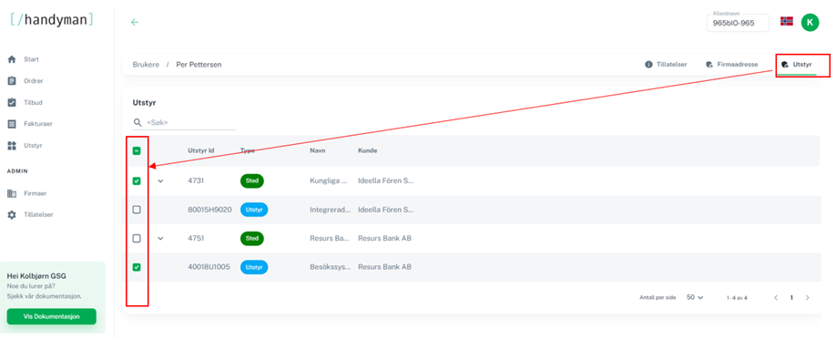Click the name Besökssys... in row 40018U1005

click(331, 267)
